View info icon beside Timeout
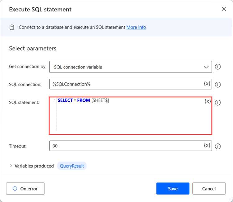Image resolution: width=233 pixels, height=202 pixels. [218, 146]
